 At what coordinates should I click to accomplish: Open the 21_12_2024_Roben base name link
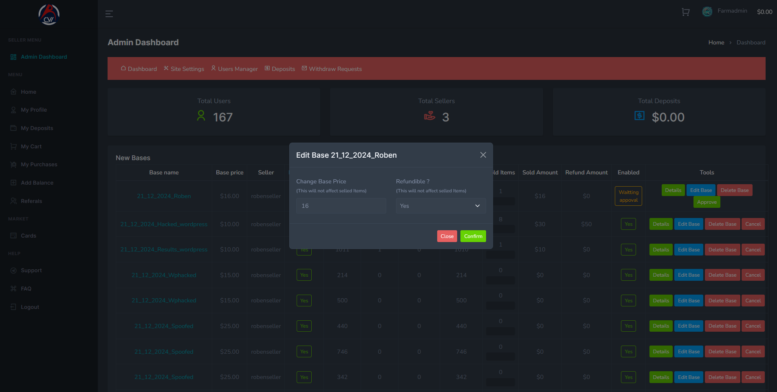tap(164, 196)
